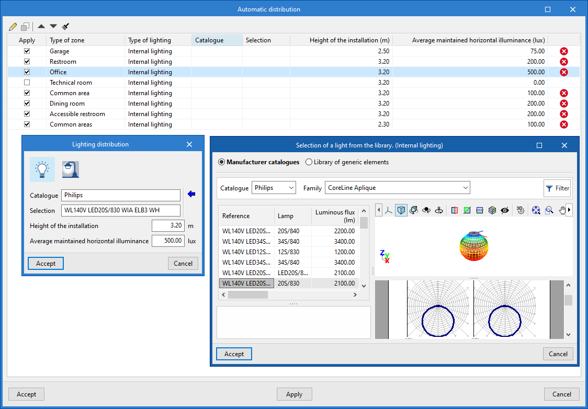Click the pencil edit icon in toolbar

pyautogui.click(x=13, y=27)
